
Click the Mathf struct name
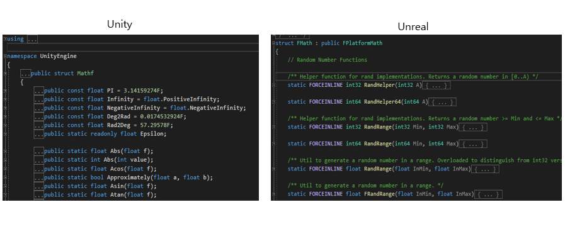click(86, 74)
